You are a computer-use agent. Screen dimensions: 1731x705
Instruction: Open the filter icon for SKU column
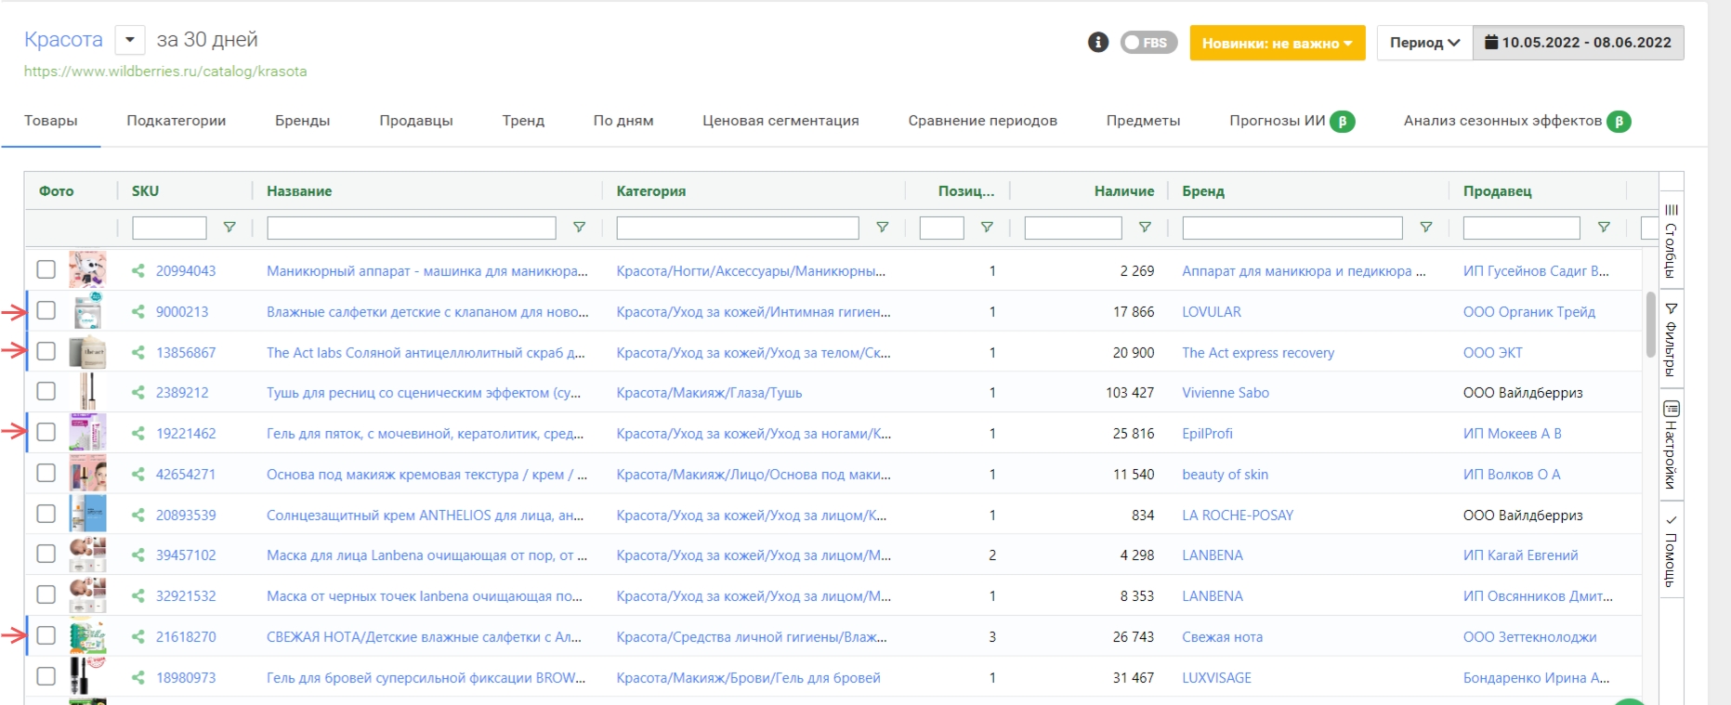coord(229,228)
